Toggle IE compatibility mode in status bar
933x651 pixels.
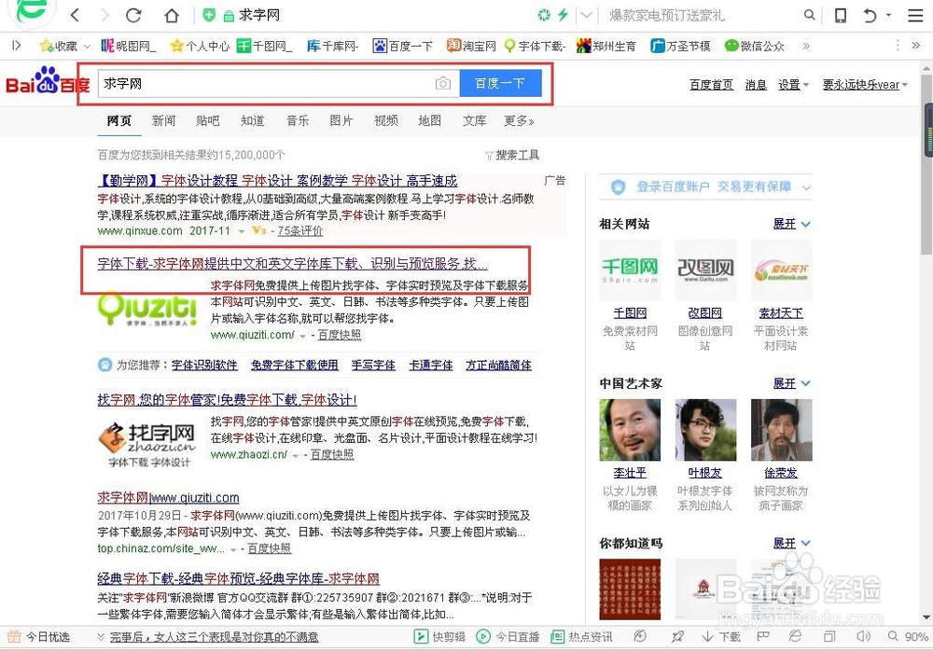click(793, 637)
